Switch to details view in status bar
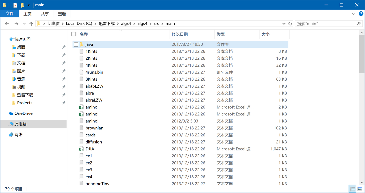Image resolution: width=365 pixels, height=193 pixels. [352, 189]
